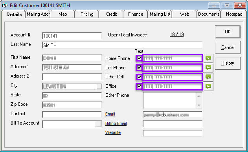248x152 pixels.
Task: Go to the Pricing tab
Action: coord(87,14)
